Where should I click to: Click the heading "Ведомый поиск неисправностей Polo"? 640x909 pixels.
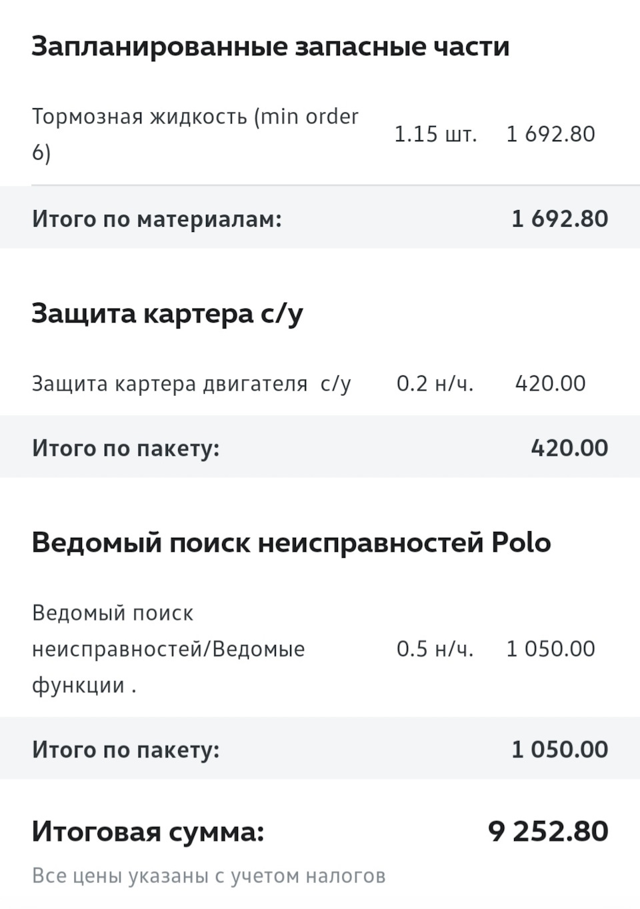pos(291,543)
